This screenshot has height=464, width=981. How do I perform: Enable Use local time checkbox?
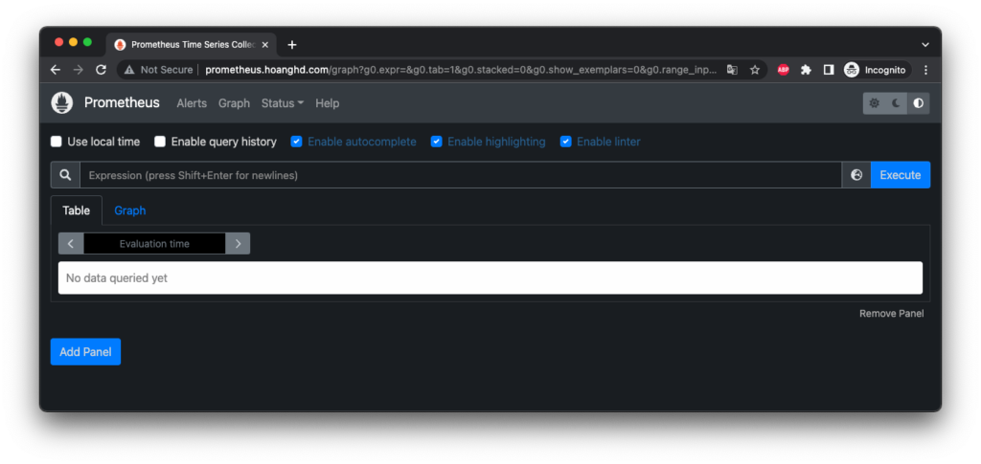57,142
